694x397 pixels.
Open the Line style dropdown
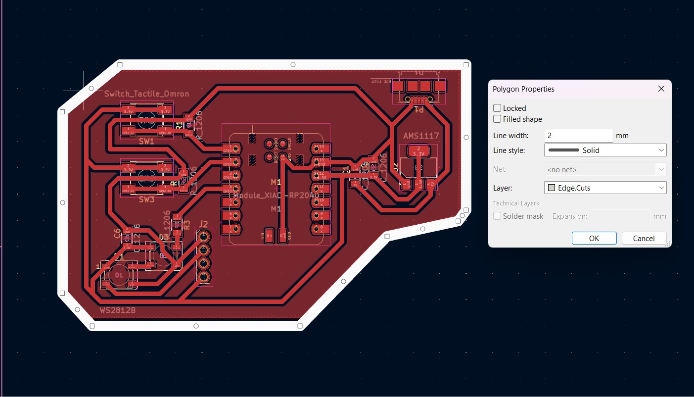coord(605,150)
